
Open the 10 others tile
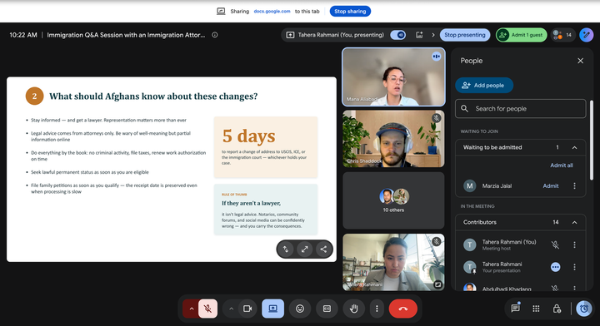click(x=393, y=200)
